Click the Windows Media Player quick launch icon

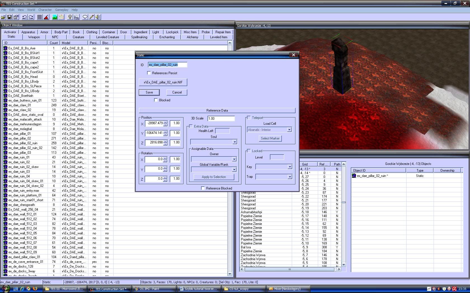[28, 289]
